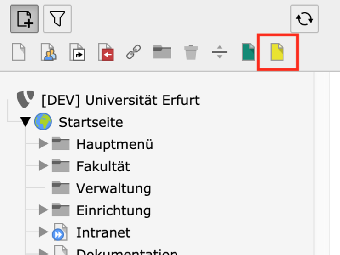Select the recycler trash icon
Viewport: 340px width, 255px height.
point(191,52)
